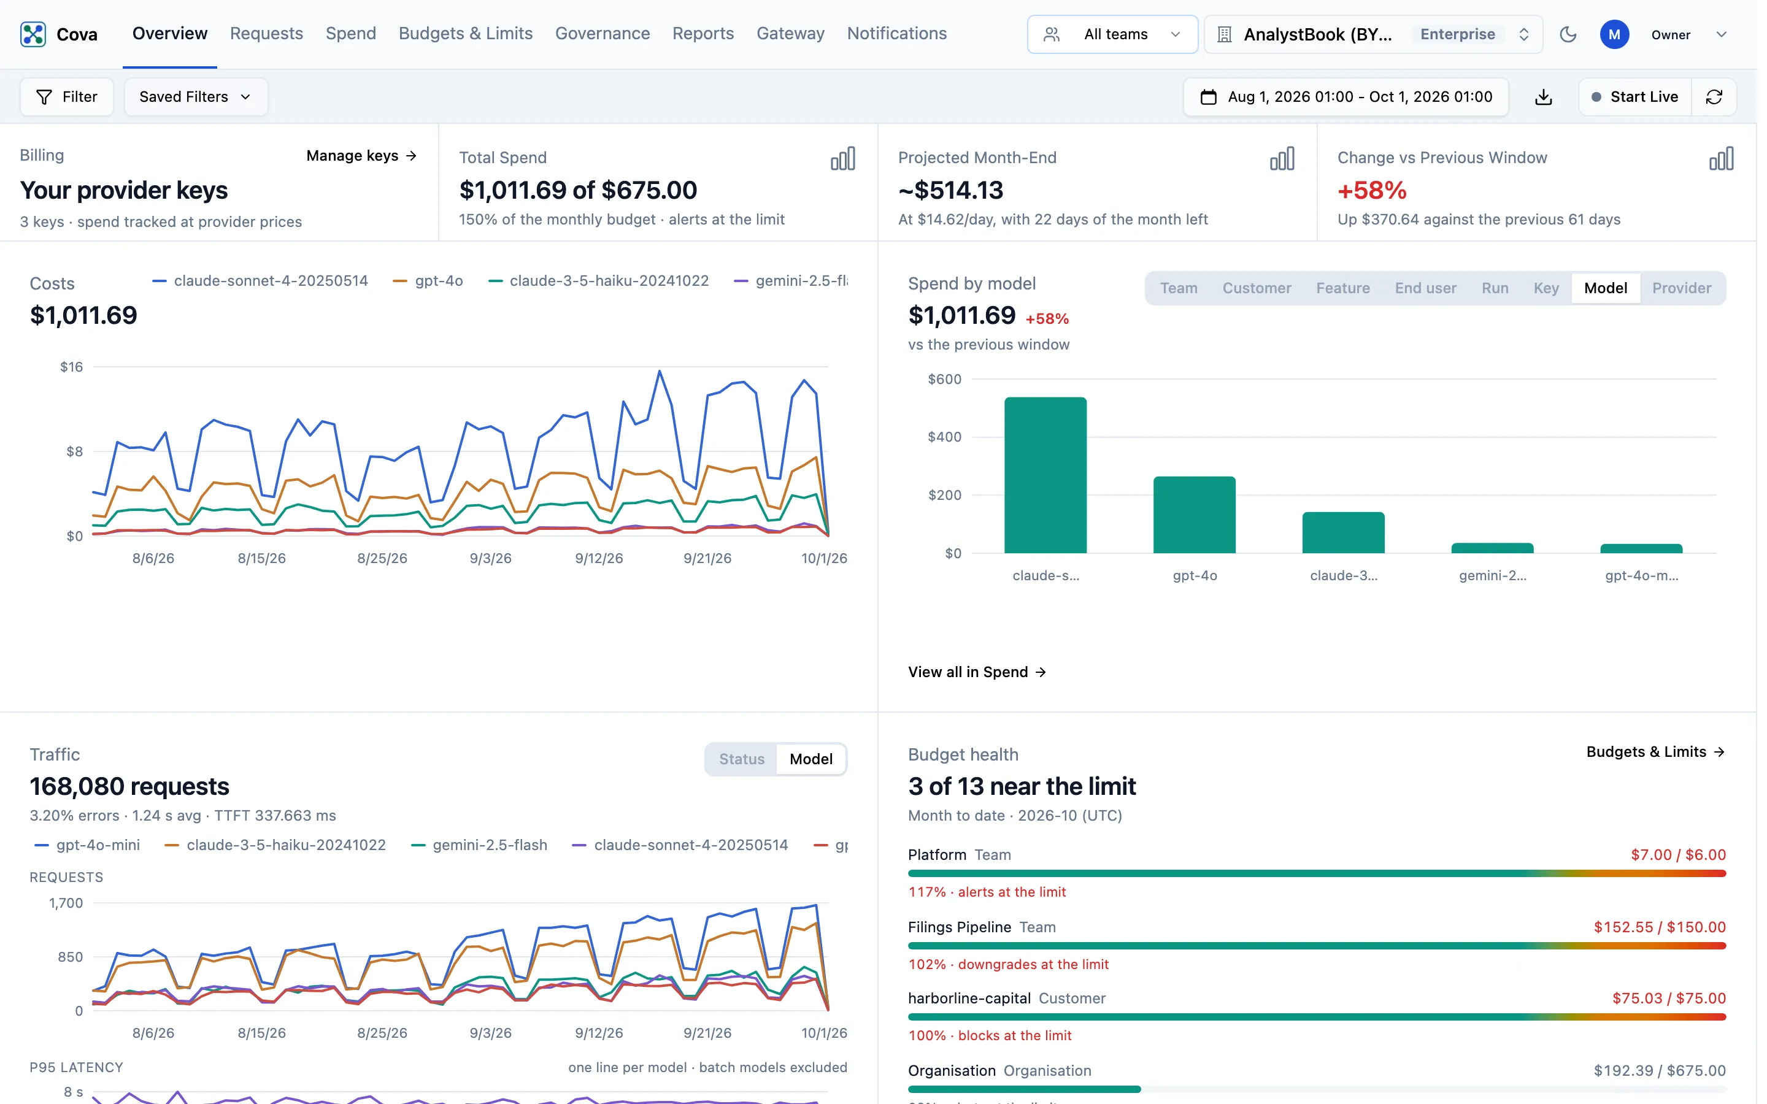Click the Start Live button

coord(1635,97)
